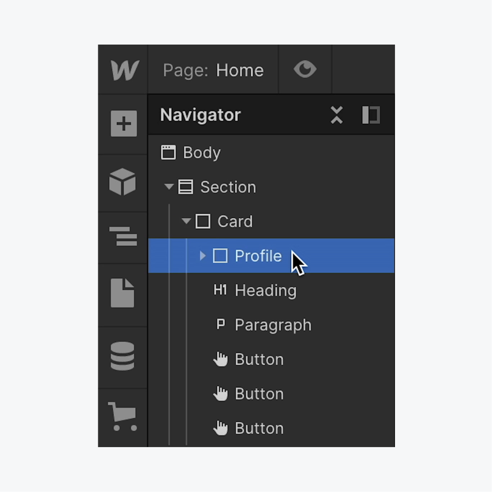Toggle Navigator panel pin/dock
The image size is (492, 492).
tap(371, 115)
